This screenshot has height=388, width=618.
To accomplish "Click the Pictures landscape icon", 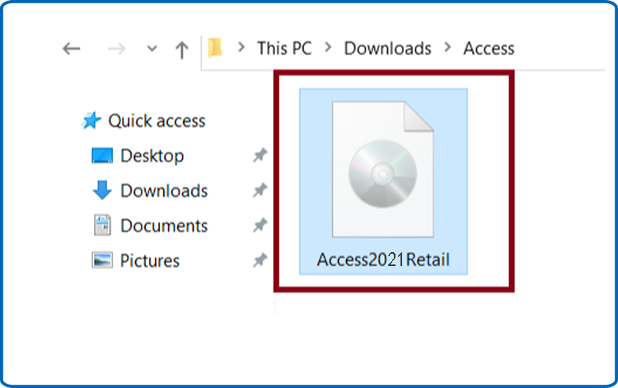I will click(102, 260).
